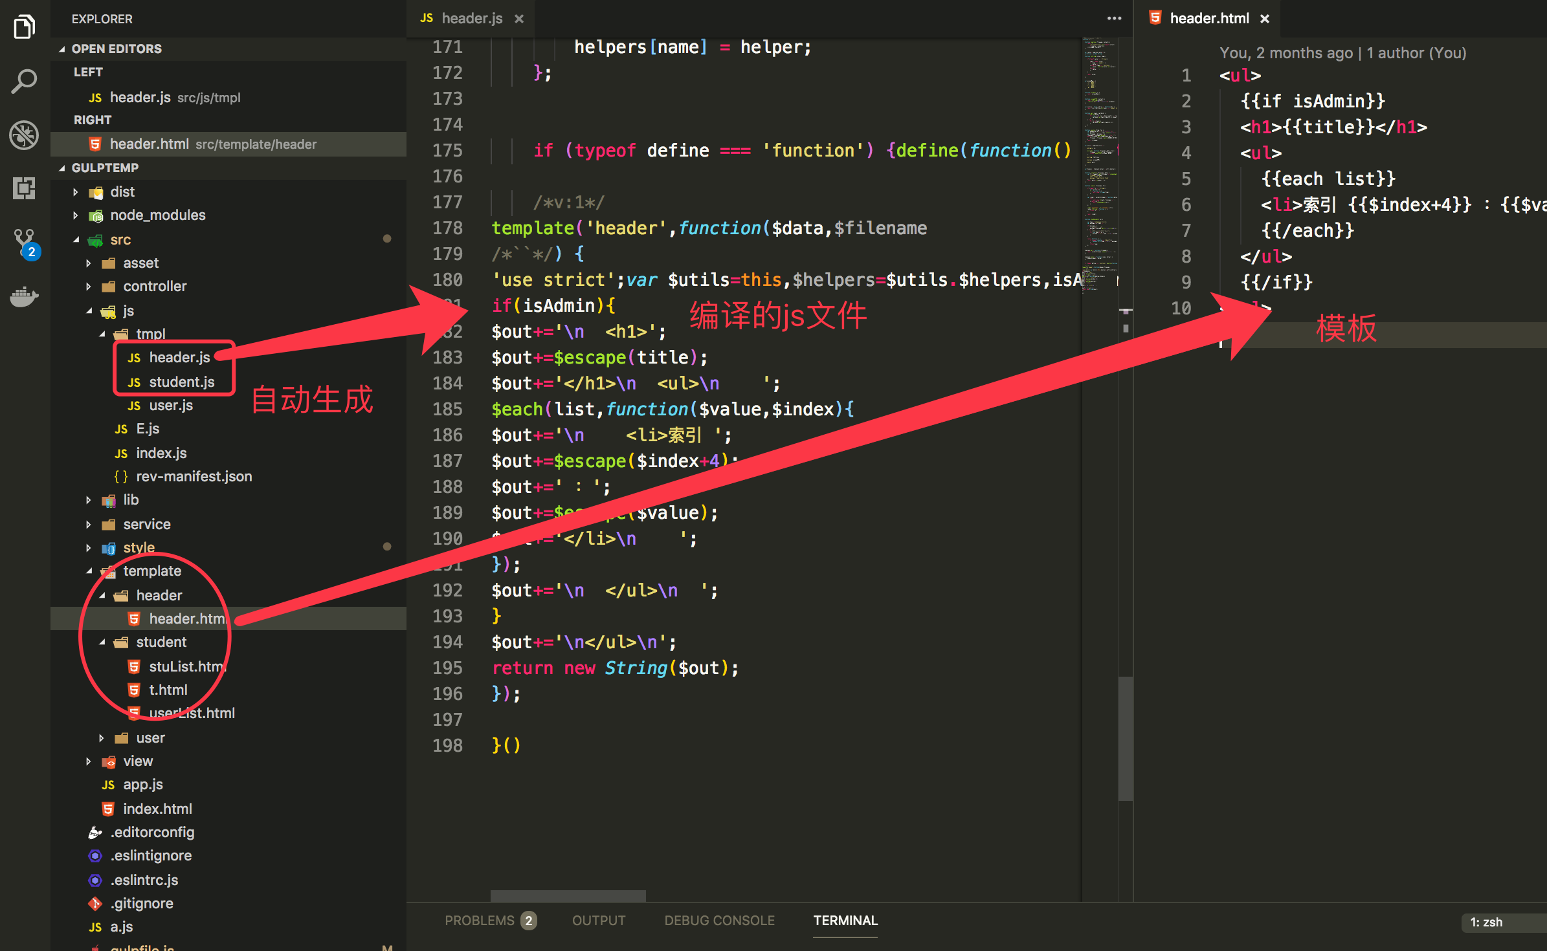The image size is (1547, 951).
Task: Open index.html file in the tree
Action: (228, 809)
